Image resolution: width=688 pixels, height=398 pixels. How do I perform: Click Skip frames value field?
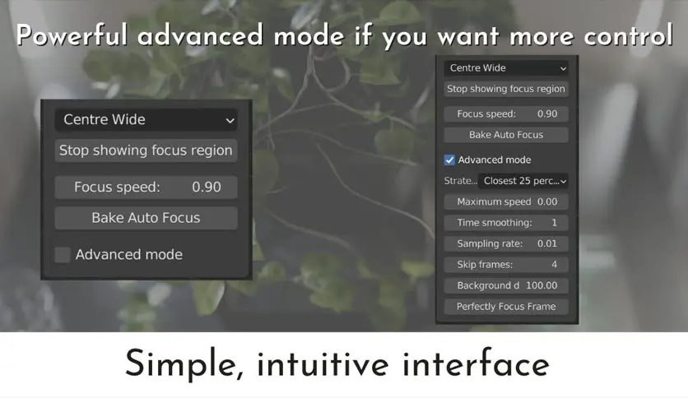(x=506, y=265)
